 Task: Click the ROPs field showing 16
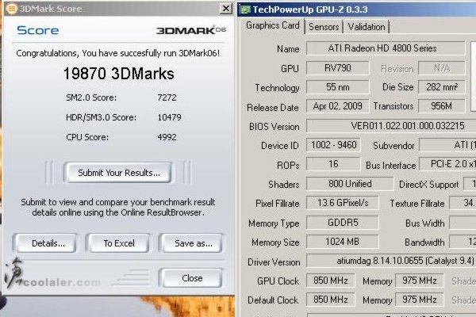333,164
